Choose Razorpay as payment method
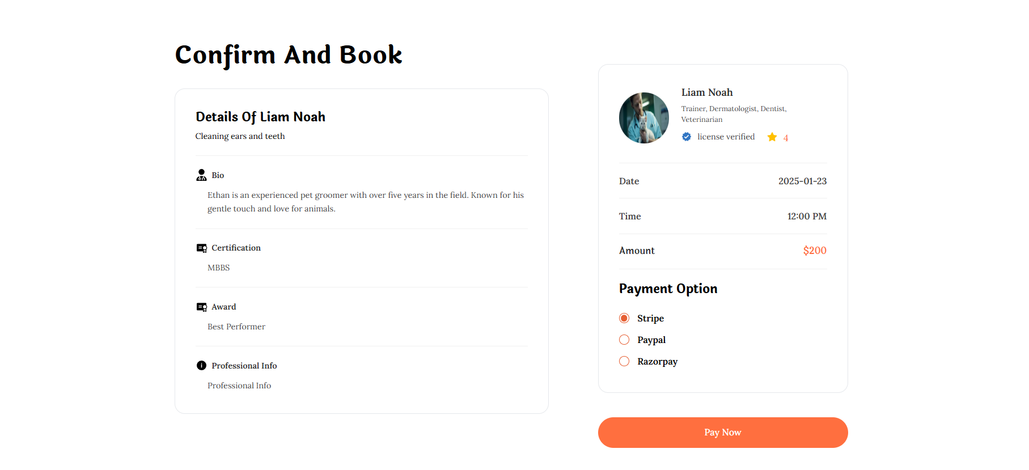This screenshot has height=470, width=1029. [624, 361]
